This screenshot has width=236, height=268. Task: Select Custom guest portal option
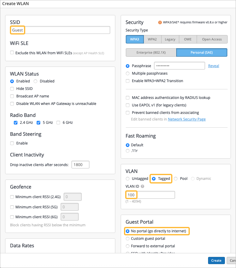point(128,239)
